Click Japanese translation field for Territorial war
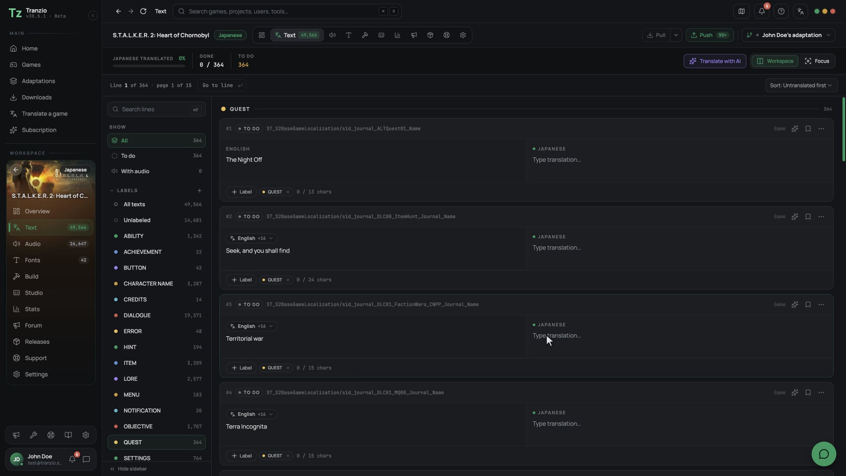Image resolution: width=846 pixels, height=476 pixels. tap(679, 336)
